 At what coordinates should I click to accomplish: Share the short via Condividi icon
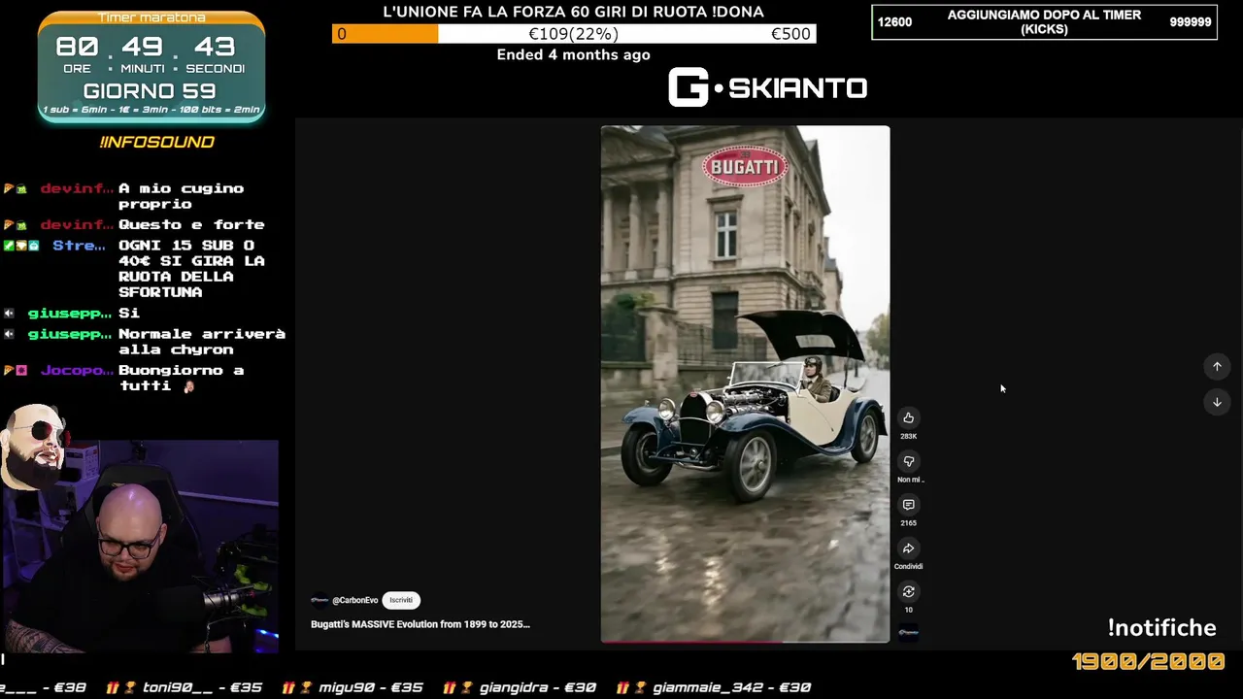pos(908,549)
